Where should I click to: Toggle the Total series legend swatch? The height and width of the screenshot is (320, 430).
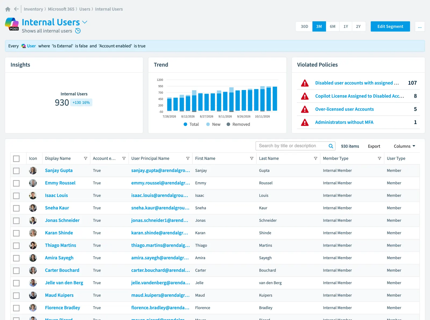pyautogui.click(x=185, y=124)
